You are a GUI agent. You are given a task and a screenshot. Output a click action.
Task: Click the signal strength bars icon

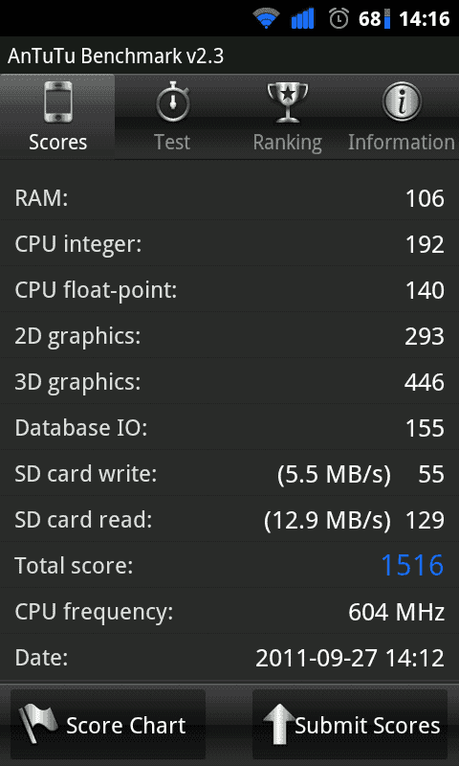coord(302,19)
